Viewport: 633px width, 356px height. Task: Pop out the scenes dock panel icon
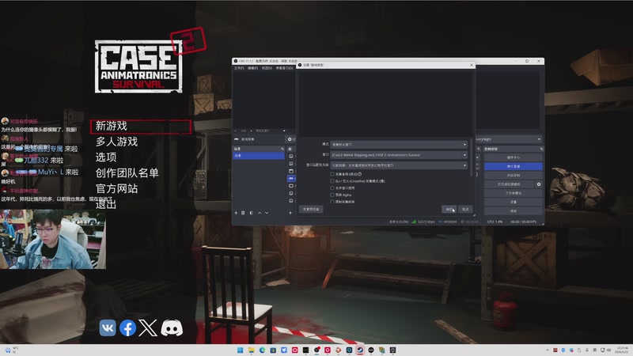click(x=282, y=149)
